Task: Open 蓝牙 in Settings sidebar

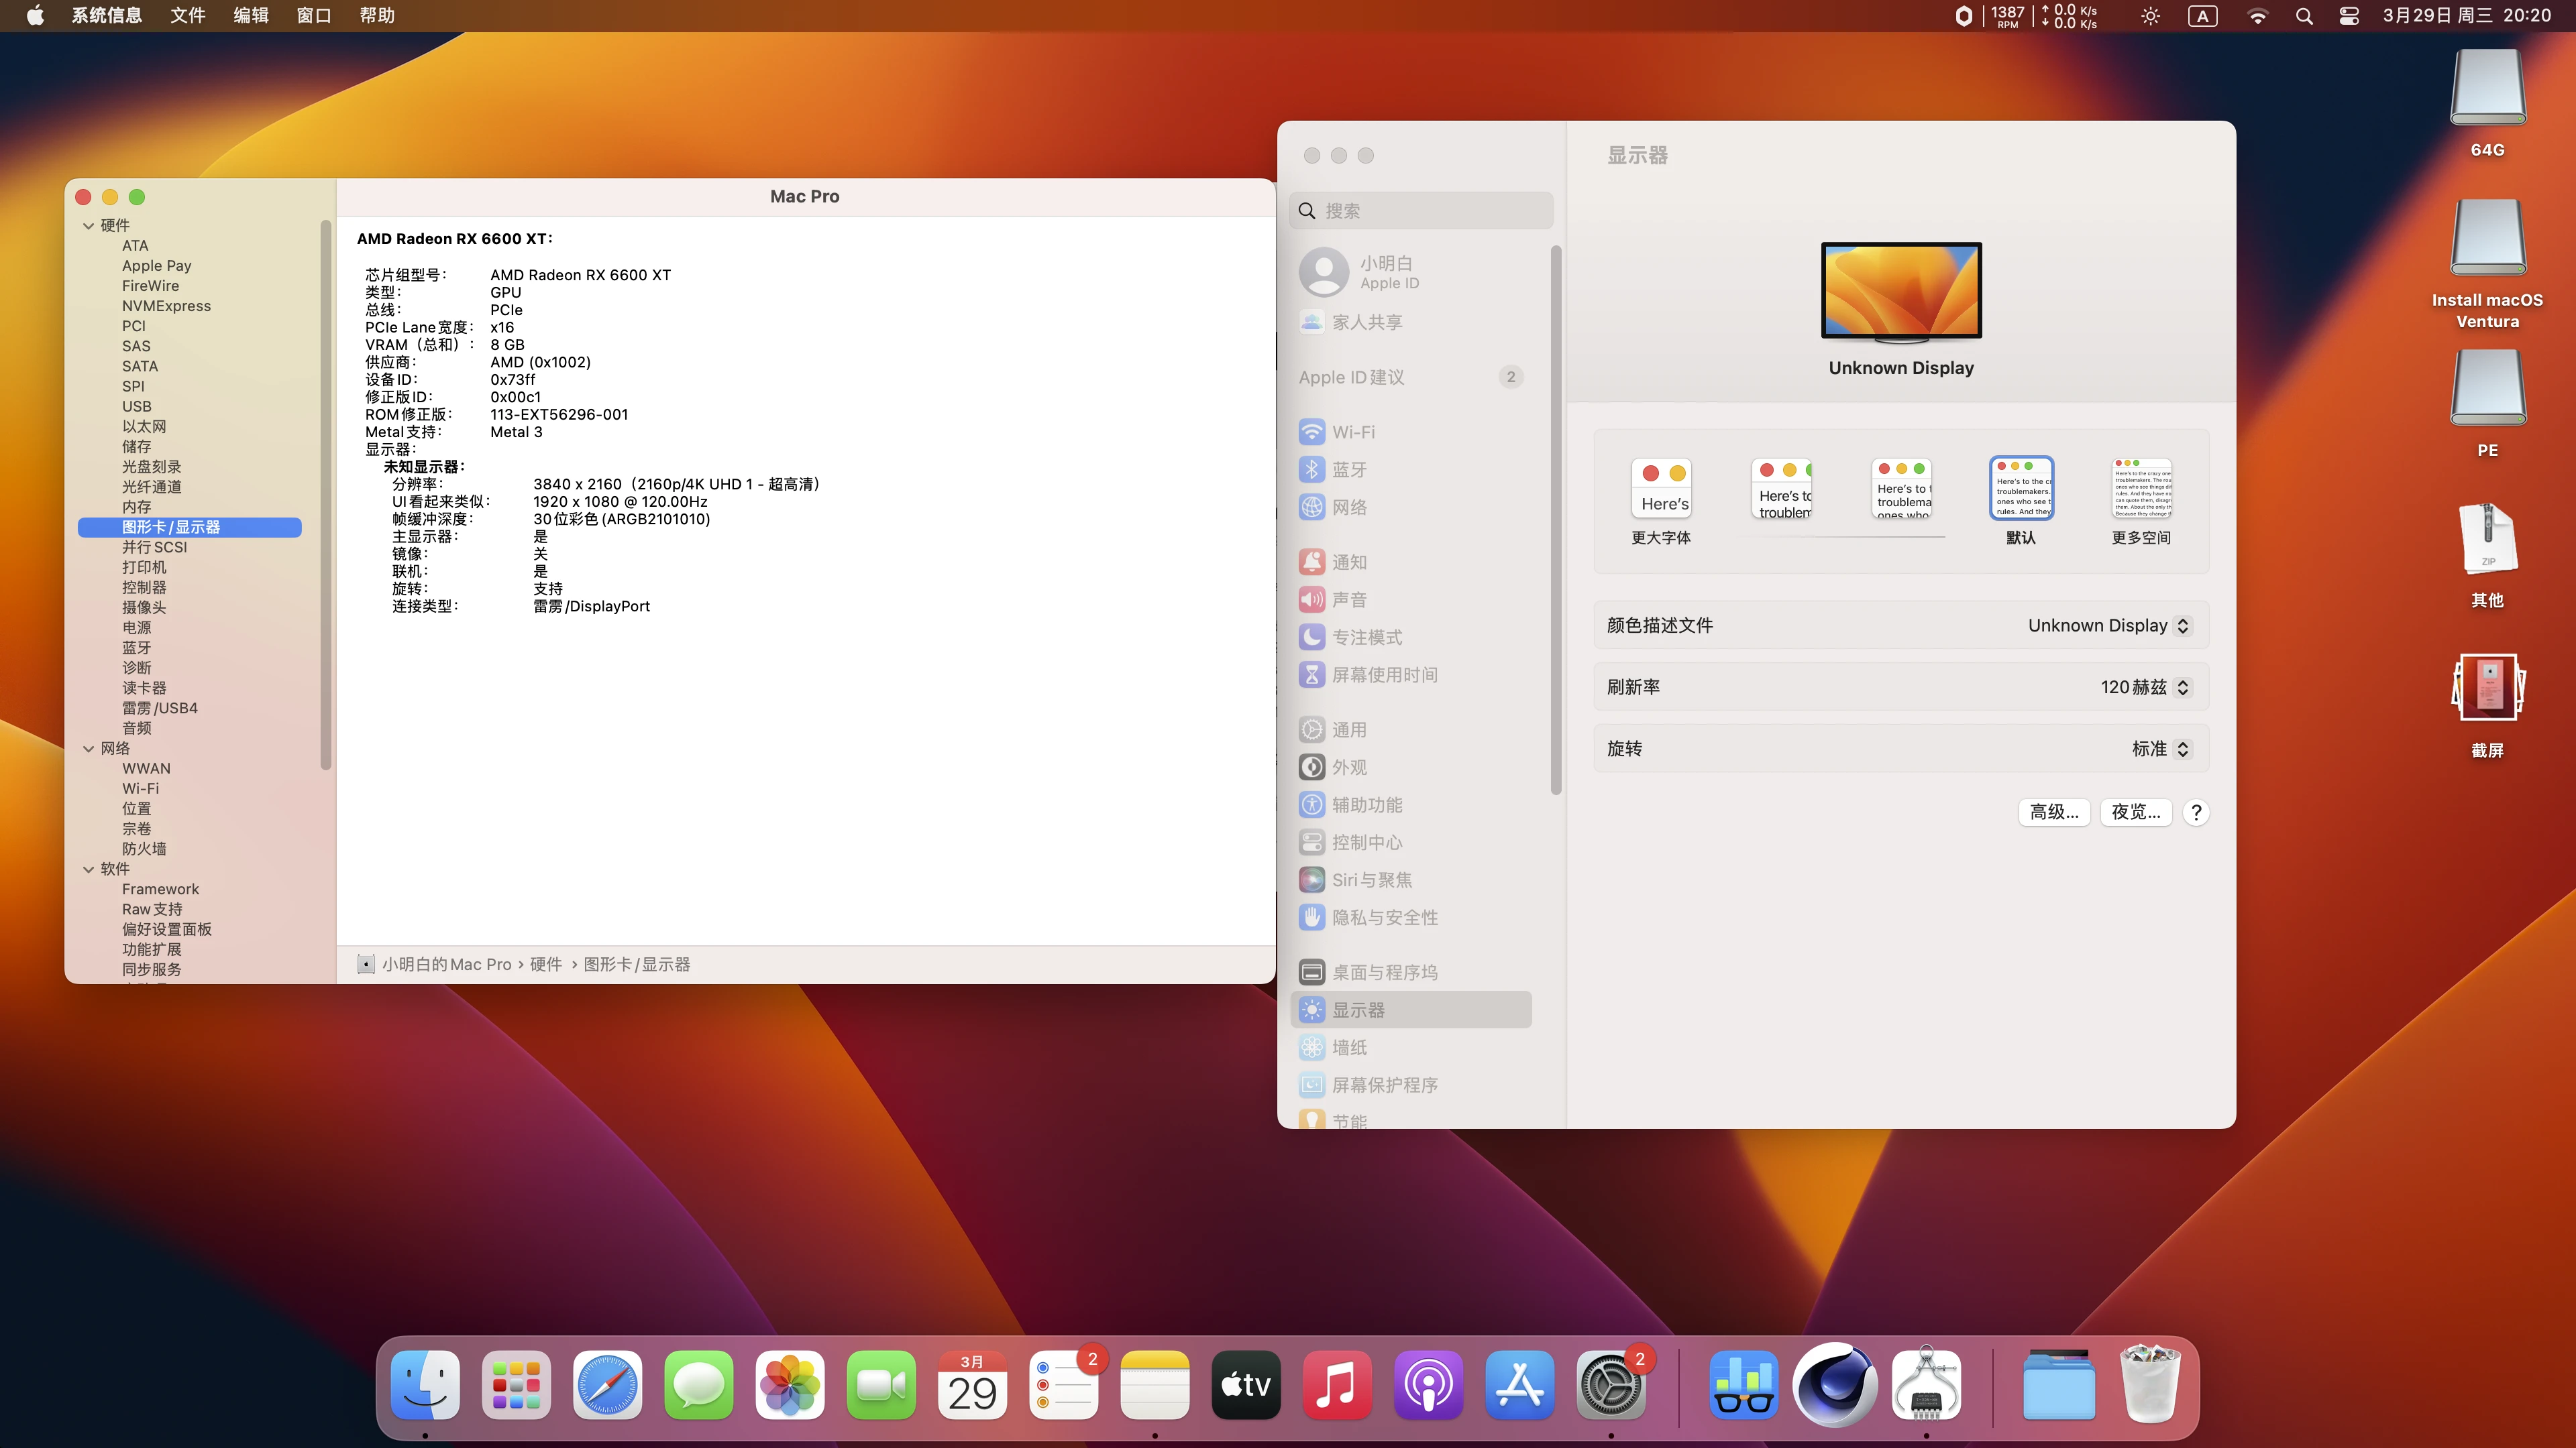Action: pos(1410,470)
